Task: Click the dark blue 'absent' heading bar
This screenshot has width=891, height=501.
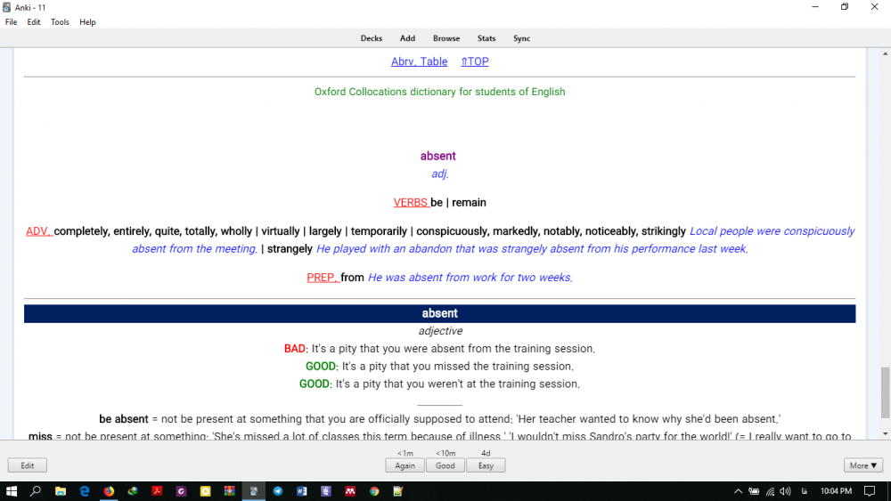Action: tap(439, 313)
